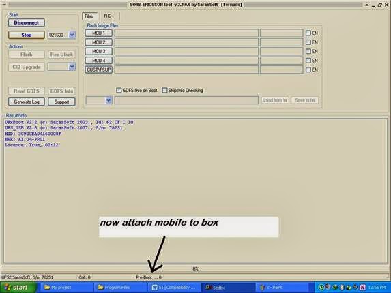
Task: Click the Cnt: 0 status bar entry
Action: pyautogui.click(x=85, y=277)
